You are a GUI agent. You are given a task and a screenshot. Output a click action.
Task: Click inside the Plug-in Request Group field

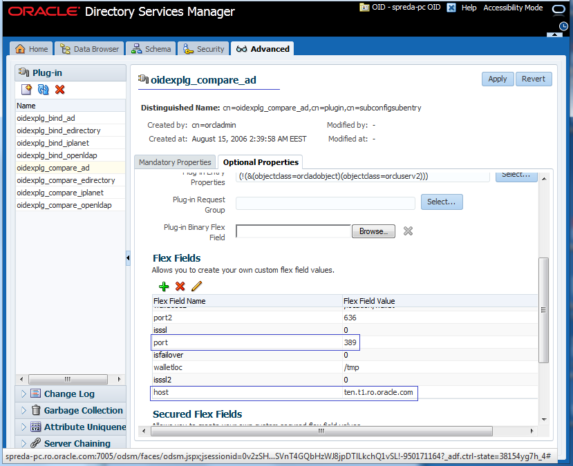[x=325, y=202]
